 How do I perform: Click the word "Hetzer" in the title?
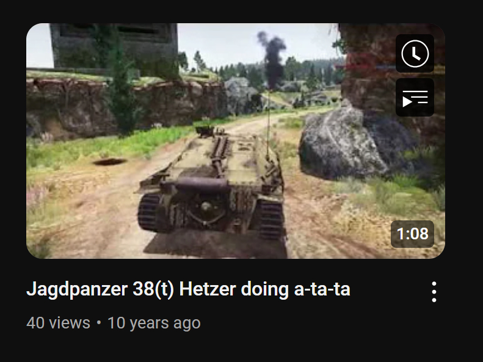coord(208,289)
